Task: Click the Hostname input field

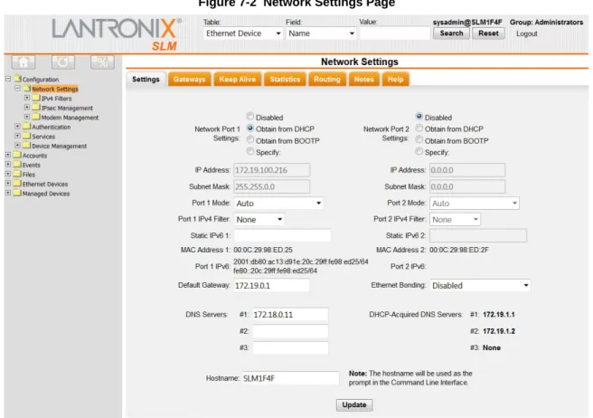Action: (290, 378)
